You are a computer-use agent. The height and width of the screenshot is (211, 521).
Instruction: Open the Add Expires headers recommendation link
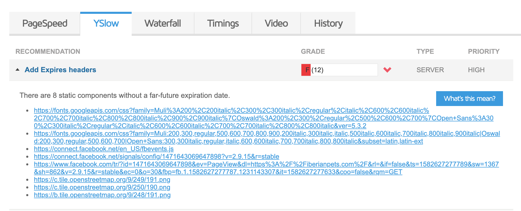tap(60, 70)
